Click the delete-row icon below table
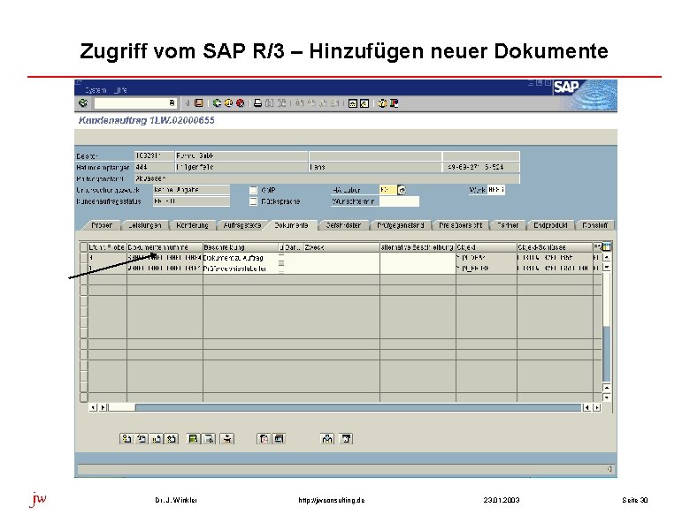The image size is (690, 530). pyautogui.click(x=227, y=439)
